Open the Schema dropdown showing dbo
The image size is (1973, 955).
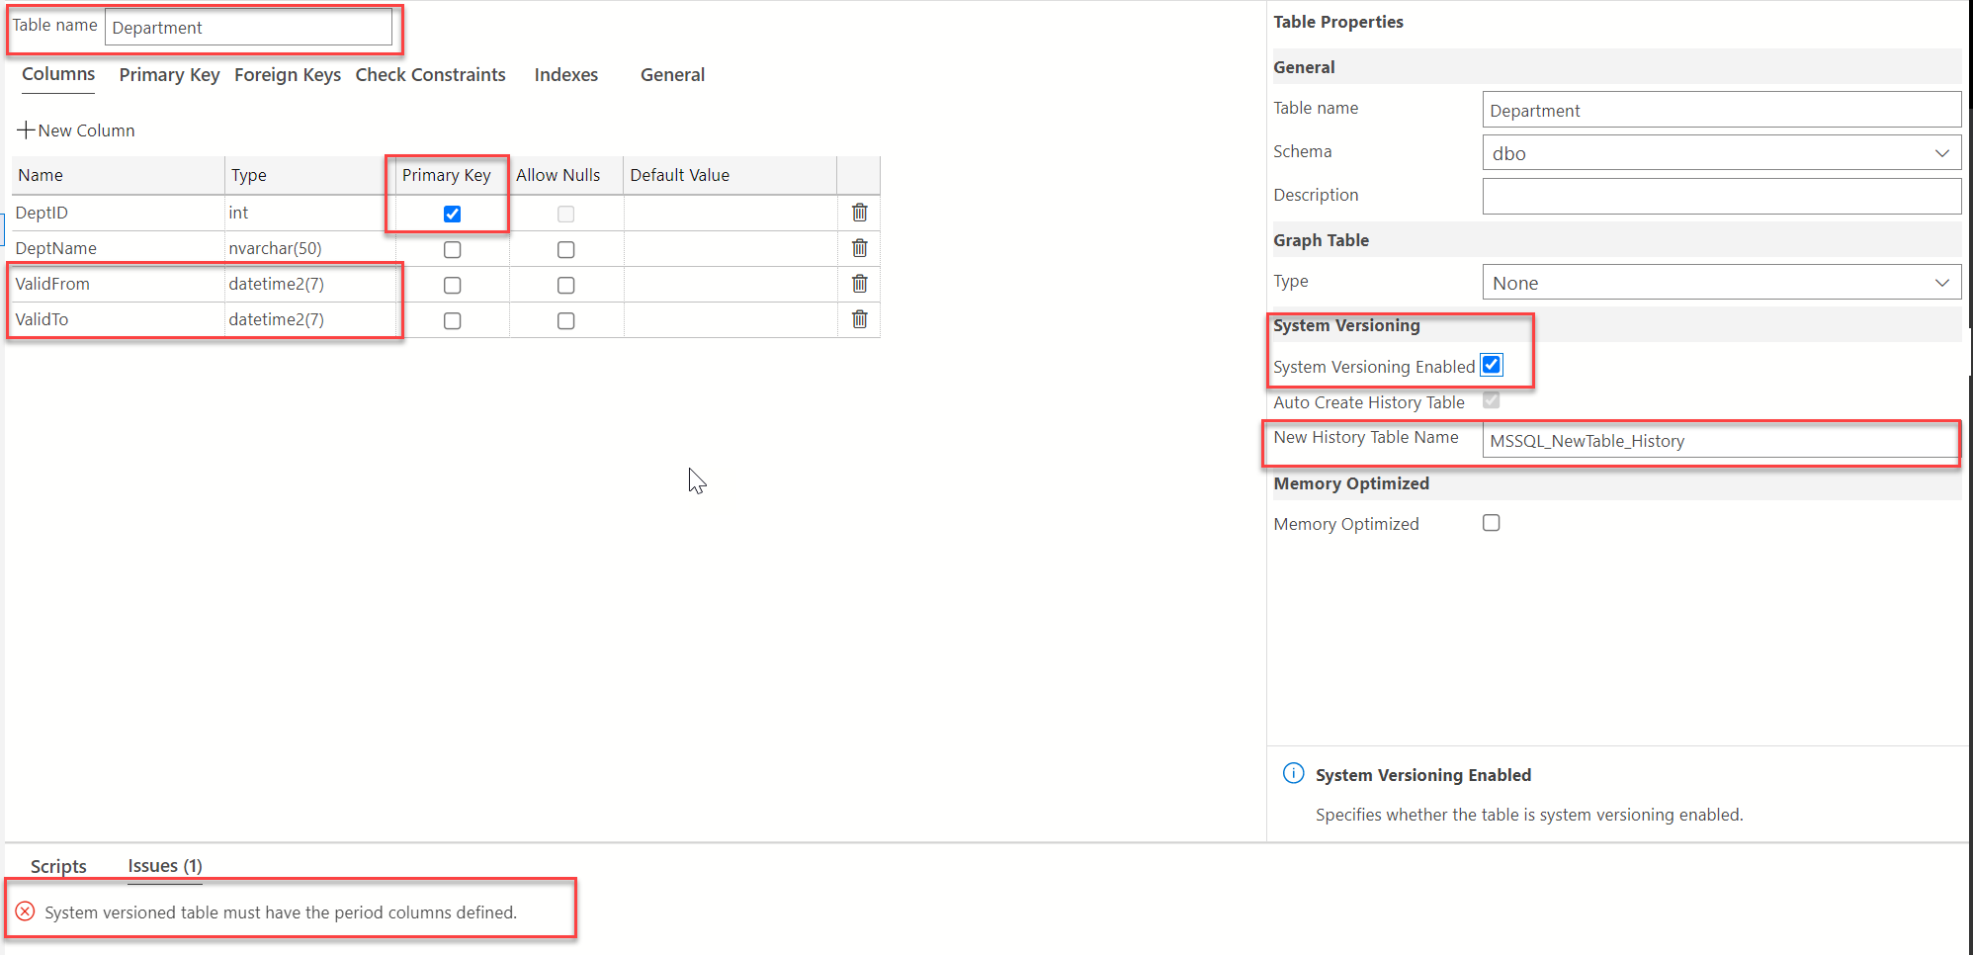(1721, 152)
